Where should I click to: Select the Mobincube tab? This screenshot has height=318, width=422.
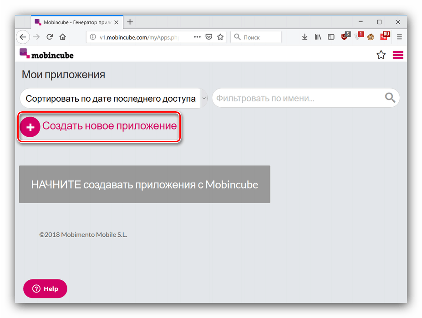(77, 22)
